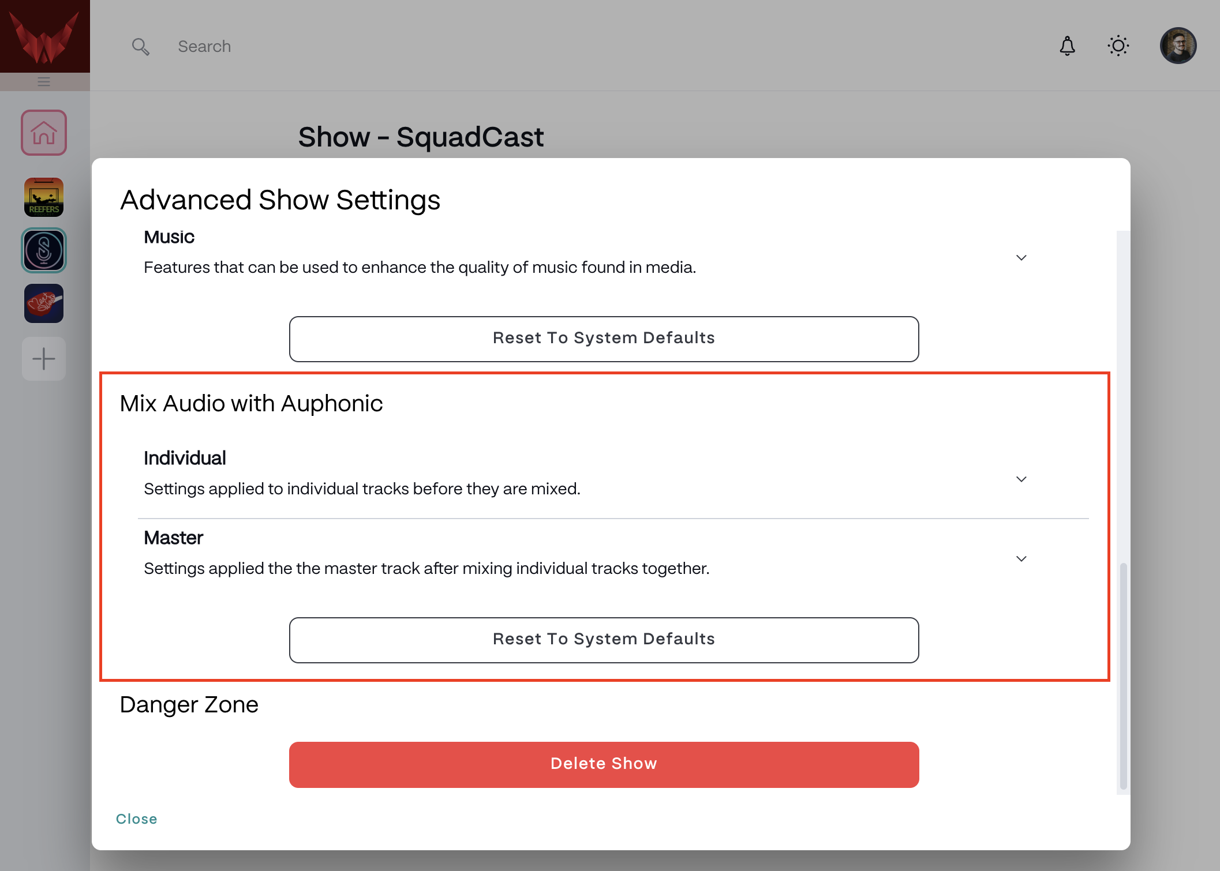Open the user profile avatar
Image resolution: width=1220 pixels, height=871 pixels.
(1178, 46)
